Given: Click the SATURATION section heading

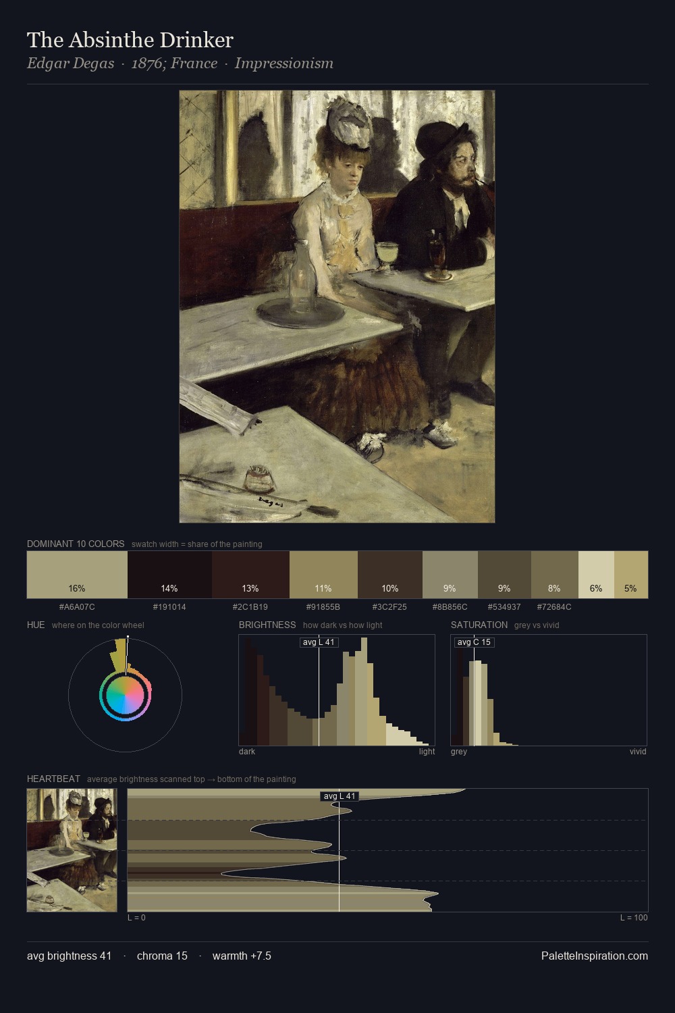Looking at the screenshot, I should pyautogui.click(x=479, y=625).
